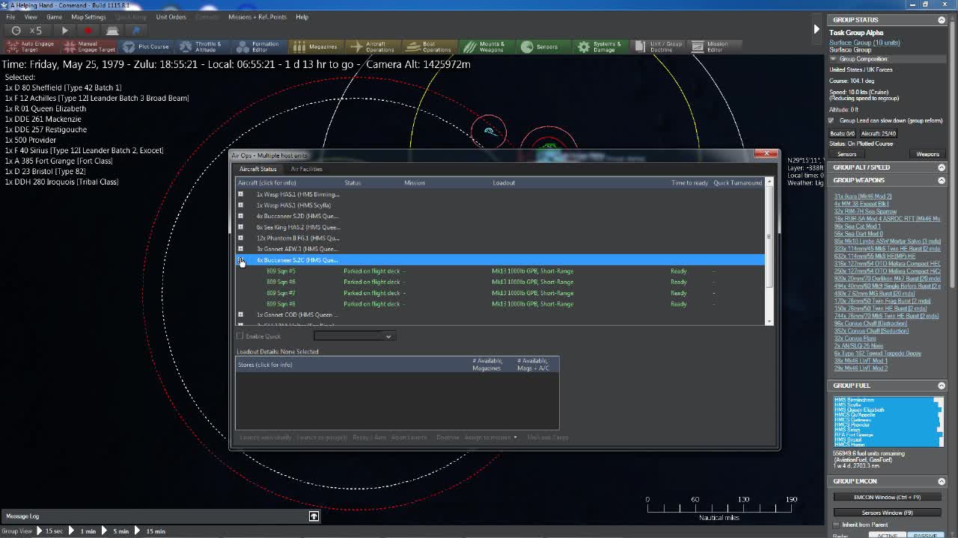Open the Help menu
The height and width of the screenshot is (538, 958).
tap(302, 16)
